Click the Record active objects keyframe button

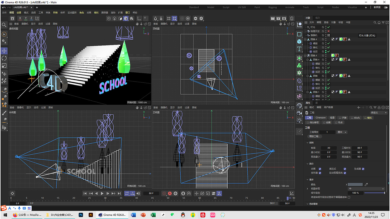point(164,193)
